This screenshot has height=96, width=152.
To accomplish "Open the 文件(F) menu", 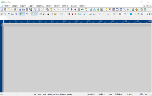I will coord(7,6).
